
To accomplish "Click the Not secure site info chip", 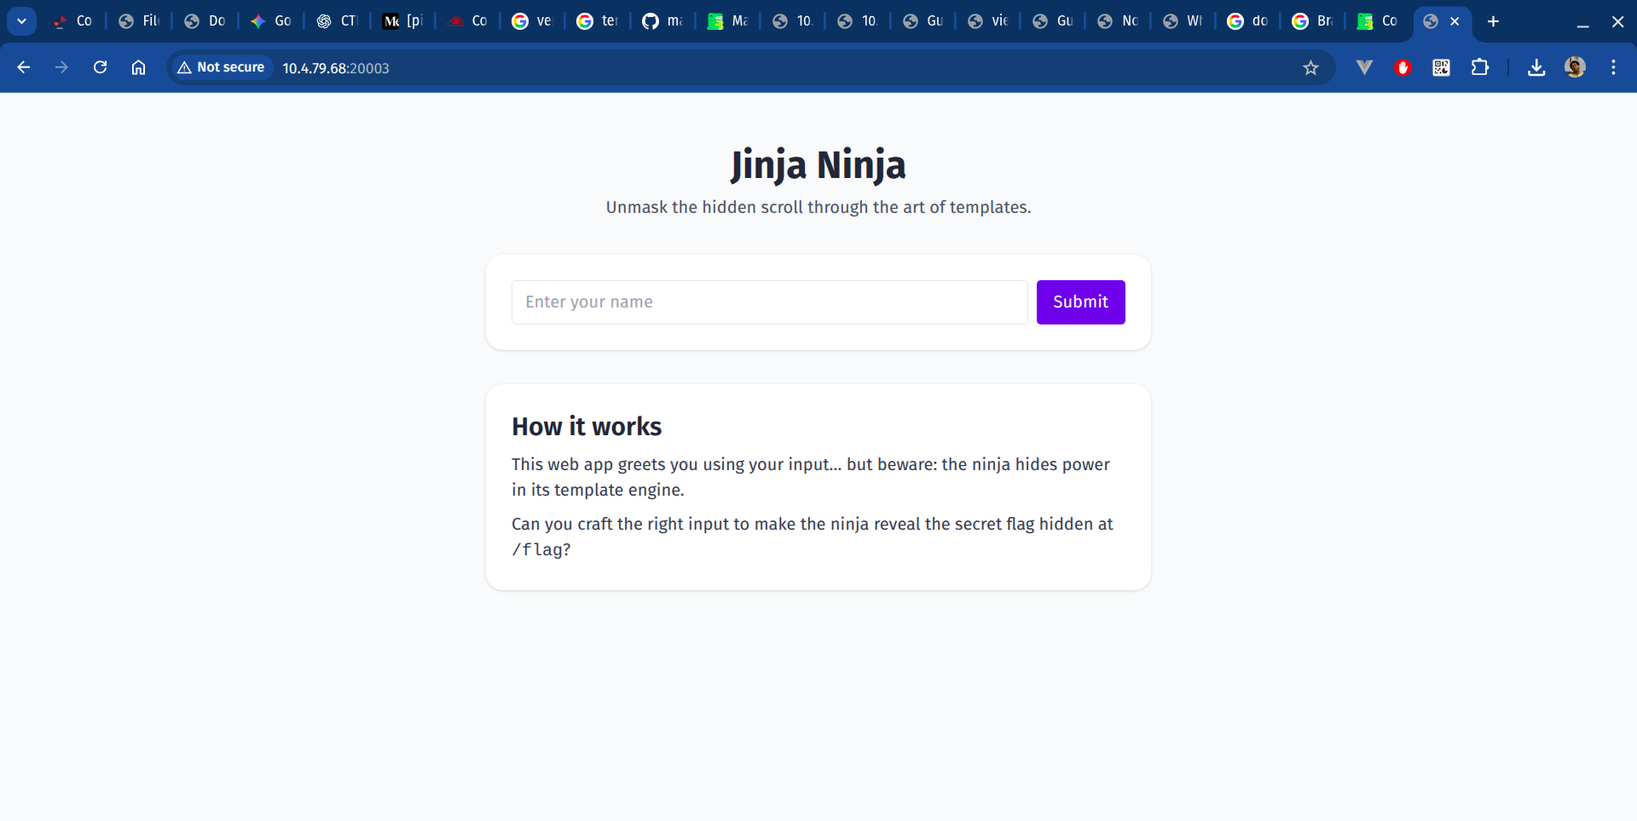I will (222, 67).
